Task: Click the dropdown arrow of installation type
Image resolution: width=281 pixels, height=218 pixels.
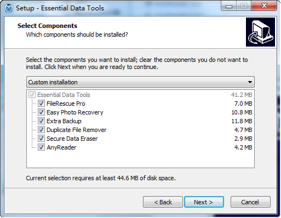Action: click(x=250, y=82)
